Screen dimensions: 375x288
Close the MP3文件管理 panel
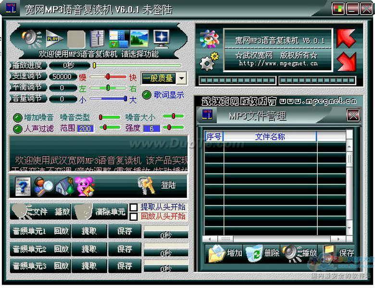click(x=353, y=115)
